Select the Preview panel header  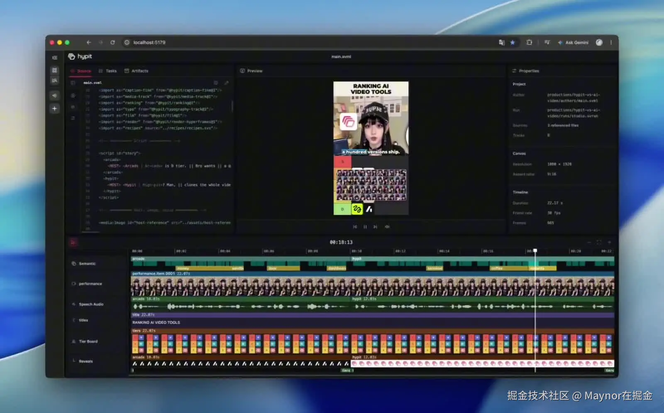[251, 71]
